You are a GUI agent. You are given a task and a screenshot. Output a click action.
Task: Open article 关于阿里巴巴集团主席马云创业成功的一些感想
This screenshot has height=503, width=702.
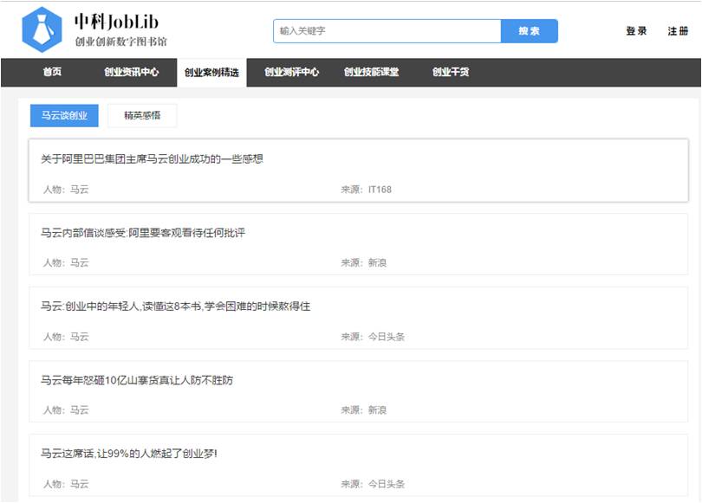[x=152, y=159]
